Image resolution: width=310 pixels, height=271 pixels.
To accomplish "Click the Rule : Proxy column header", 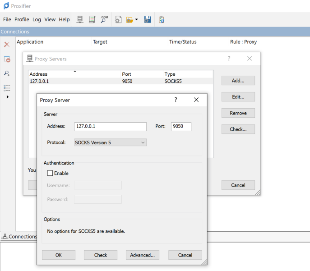I will click(243, 42).
